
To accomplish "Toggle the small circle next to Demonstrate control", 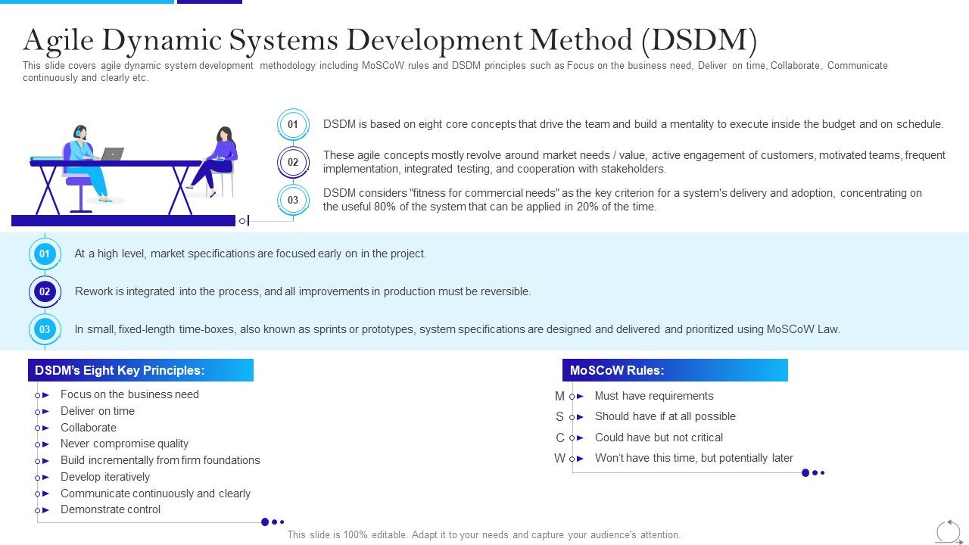I will (39, 509).
